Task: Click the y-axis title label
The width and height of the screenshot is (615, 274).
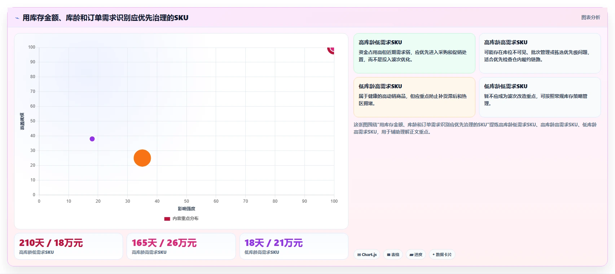Action: point(22,121)
